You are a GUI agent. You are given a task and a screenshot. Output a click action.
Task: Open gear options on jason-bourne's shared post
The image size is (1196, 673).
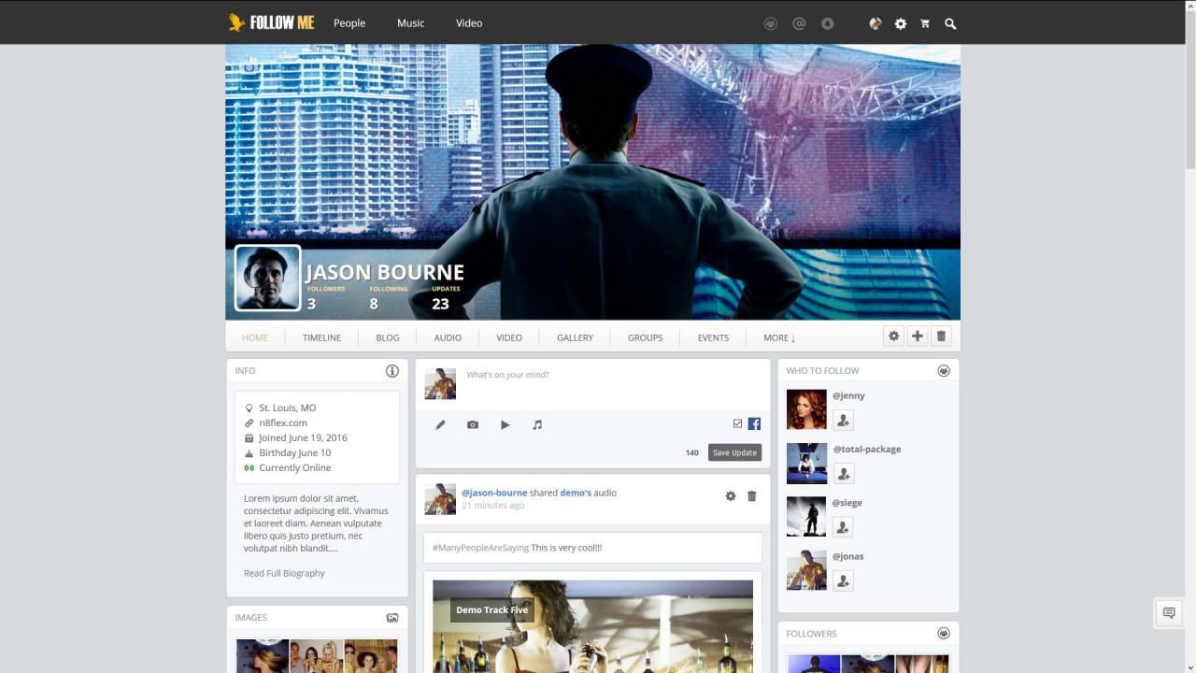click(731, 496)
